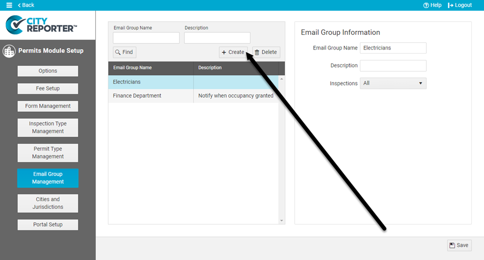Select the Electricians row
The width and height of the screenshot is (484, 260).
tap(193, 82)
